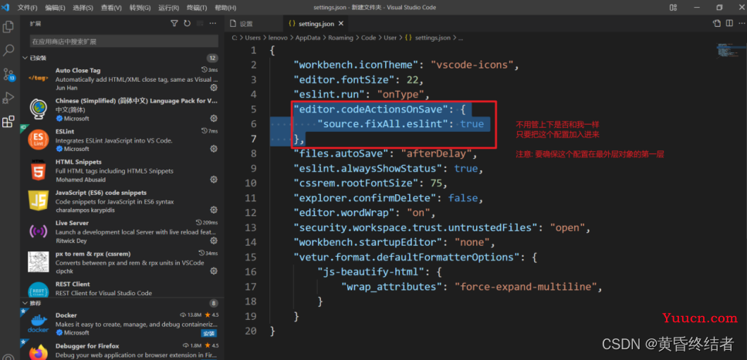Open the 选择(S) menu
This screenshot has height=360, width=747.
83,8
